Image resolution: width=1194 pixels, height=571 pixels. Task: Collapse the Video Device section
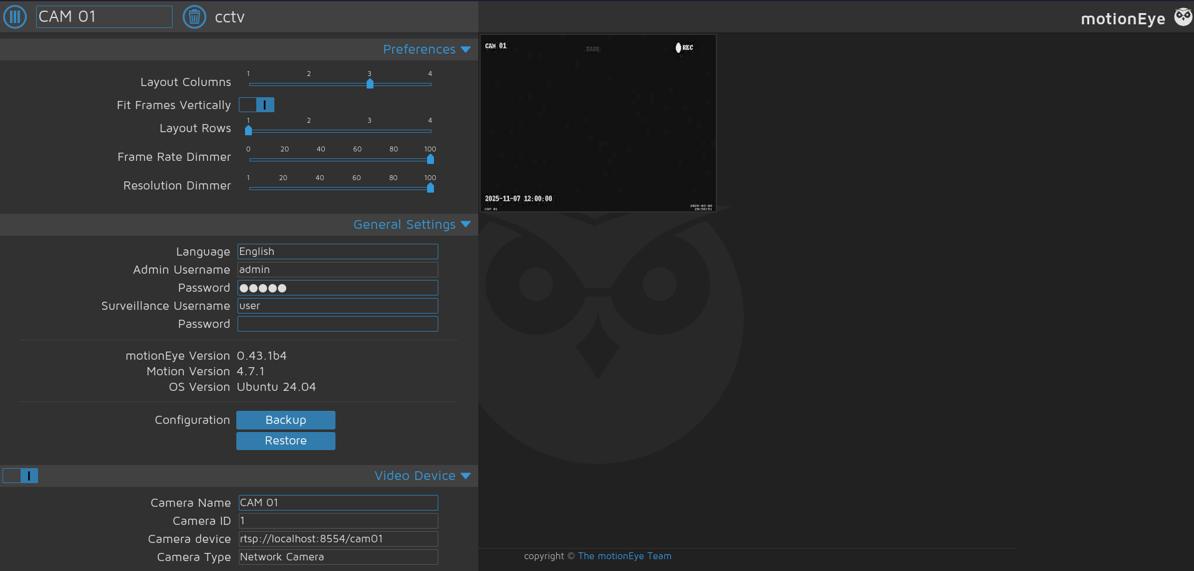[x=465, y=476]
